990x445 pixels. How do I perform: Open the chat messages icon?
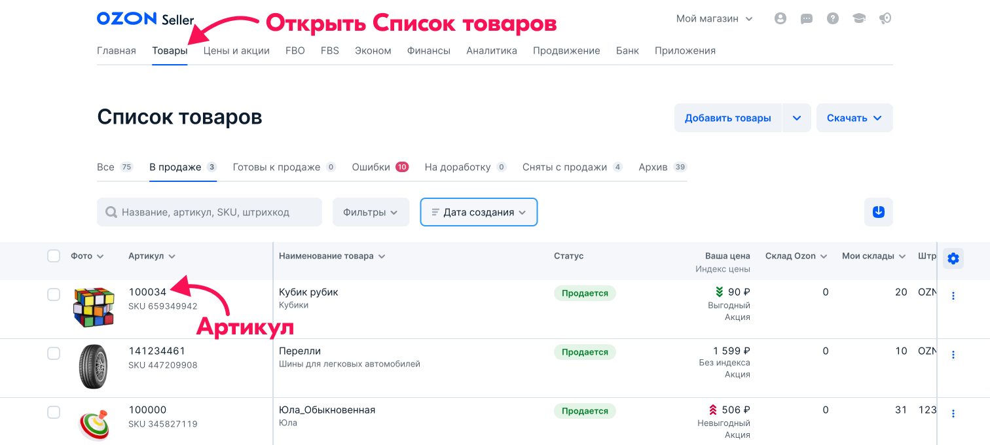(807, 19)
